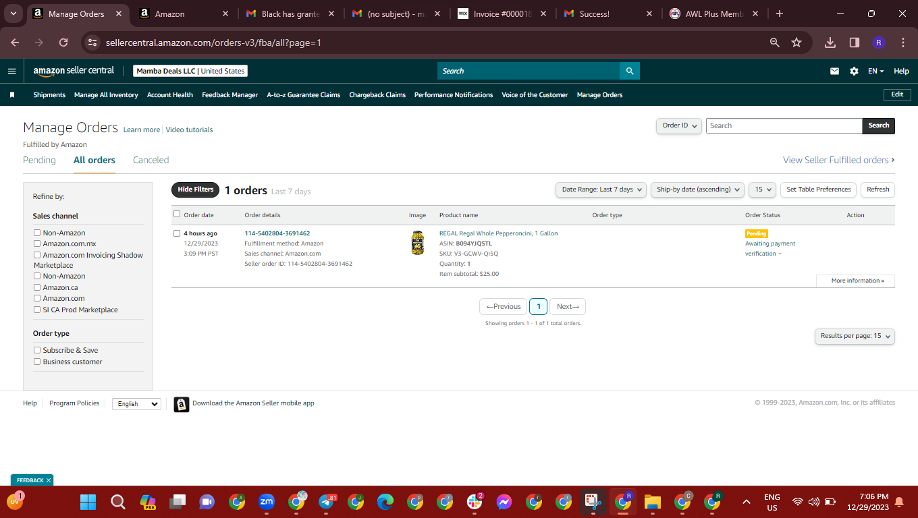Open Windows taskbar search
918x518 pixels.
(x=117, y=502)
